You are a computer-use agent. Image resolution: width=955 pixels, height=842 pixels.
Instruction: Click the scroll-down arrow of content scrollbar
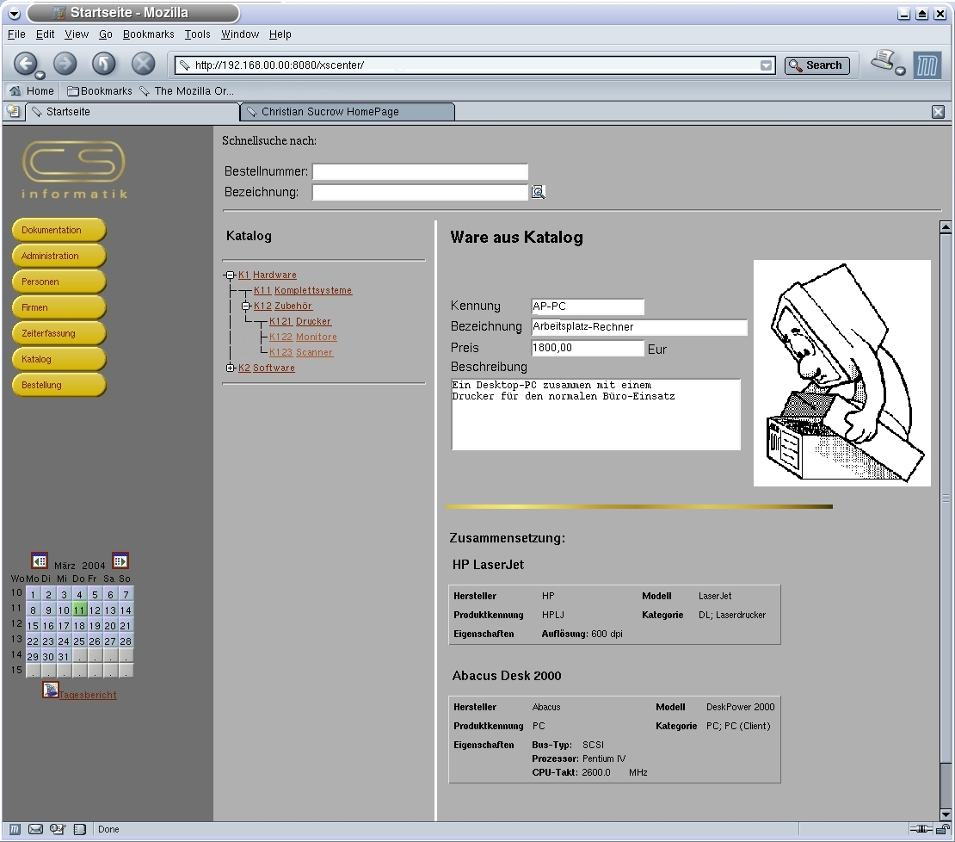(x=946, y=814)
